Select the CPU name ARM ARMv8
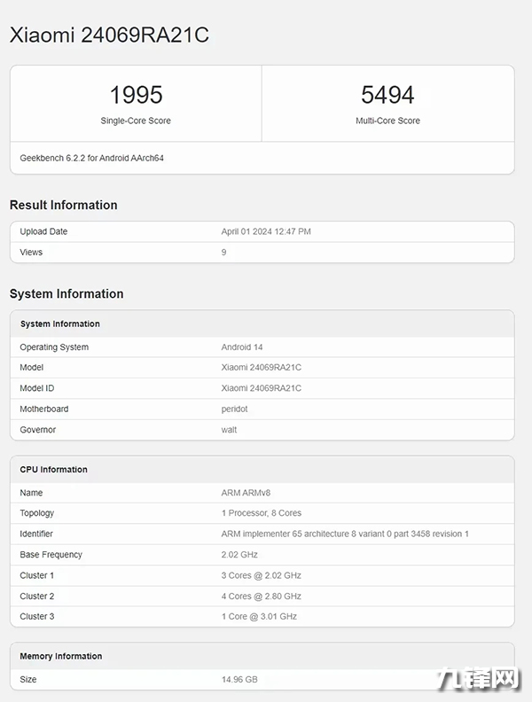Screen dimensions: 532x702 [244, 493]
